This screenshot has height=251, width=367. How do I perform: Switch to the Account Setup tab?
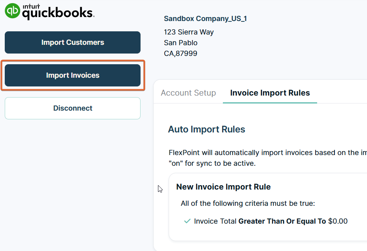tap(188, 93)
